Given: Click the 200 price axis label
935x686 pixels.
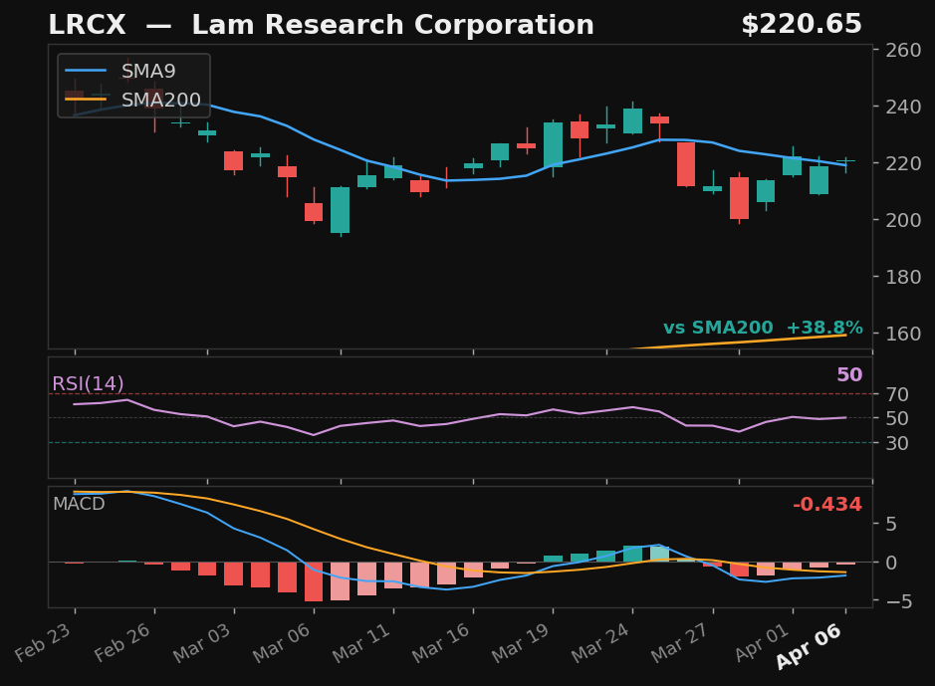Looking at the screenshot, I should click(x=903, y=220).
